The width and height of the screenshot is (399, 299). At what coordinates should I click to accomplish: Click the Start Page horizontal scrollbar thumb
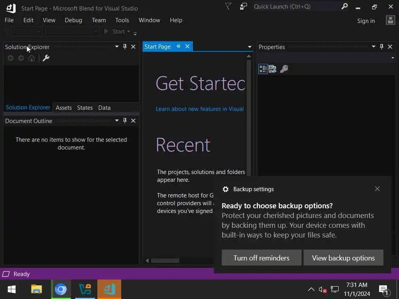[x=165, y=260]
